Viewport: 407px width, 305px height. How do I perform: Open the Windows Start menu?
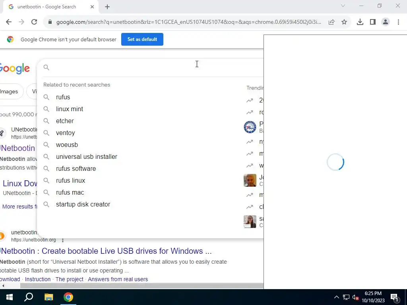(10, 297)
